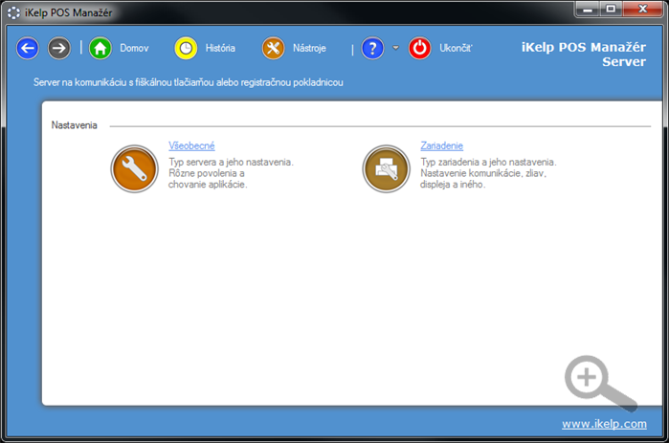Select the Domov toolbar label

point(134,48)
